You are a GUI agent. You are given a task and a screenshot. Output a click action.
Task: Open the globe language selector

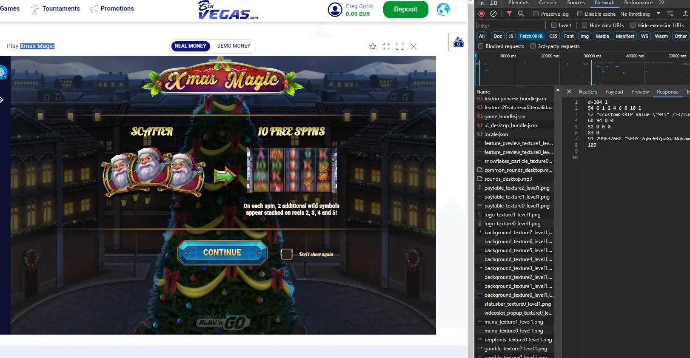pyautogui.click(x=443, y=9)
